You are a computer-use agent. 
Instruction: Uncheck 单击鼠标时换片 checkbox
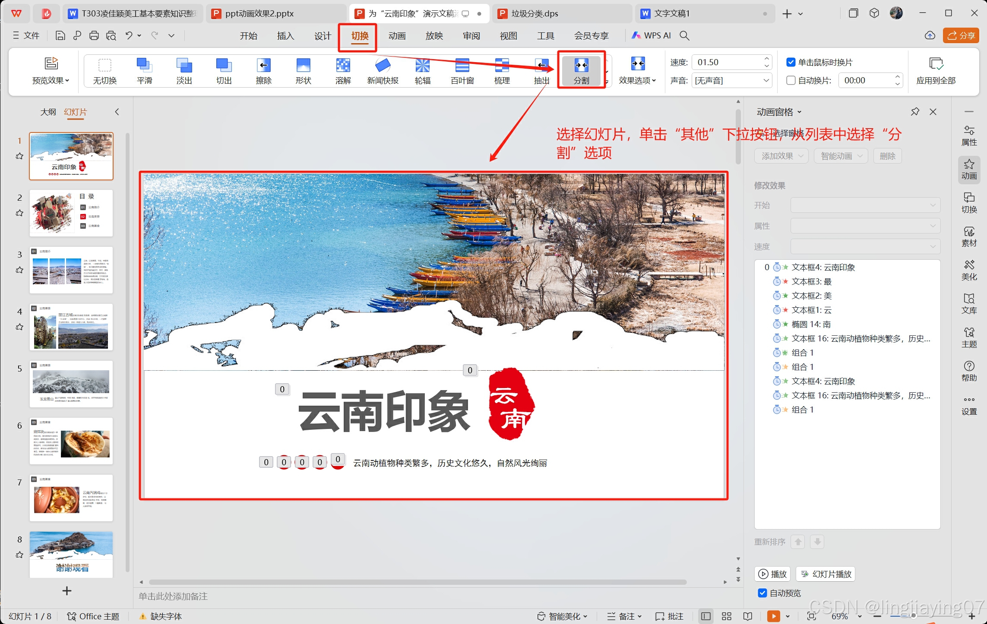tap(791, 62)
